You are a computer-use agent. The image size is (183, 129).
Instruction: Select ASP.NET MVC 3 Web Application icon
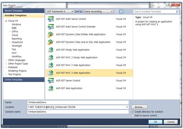coord(51,73)
